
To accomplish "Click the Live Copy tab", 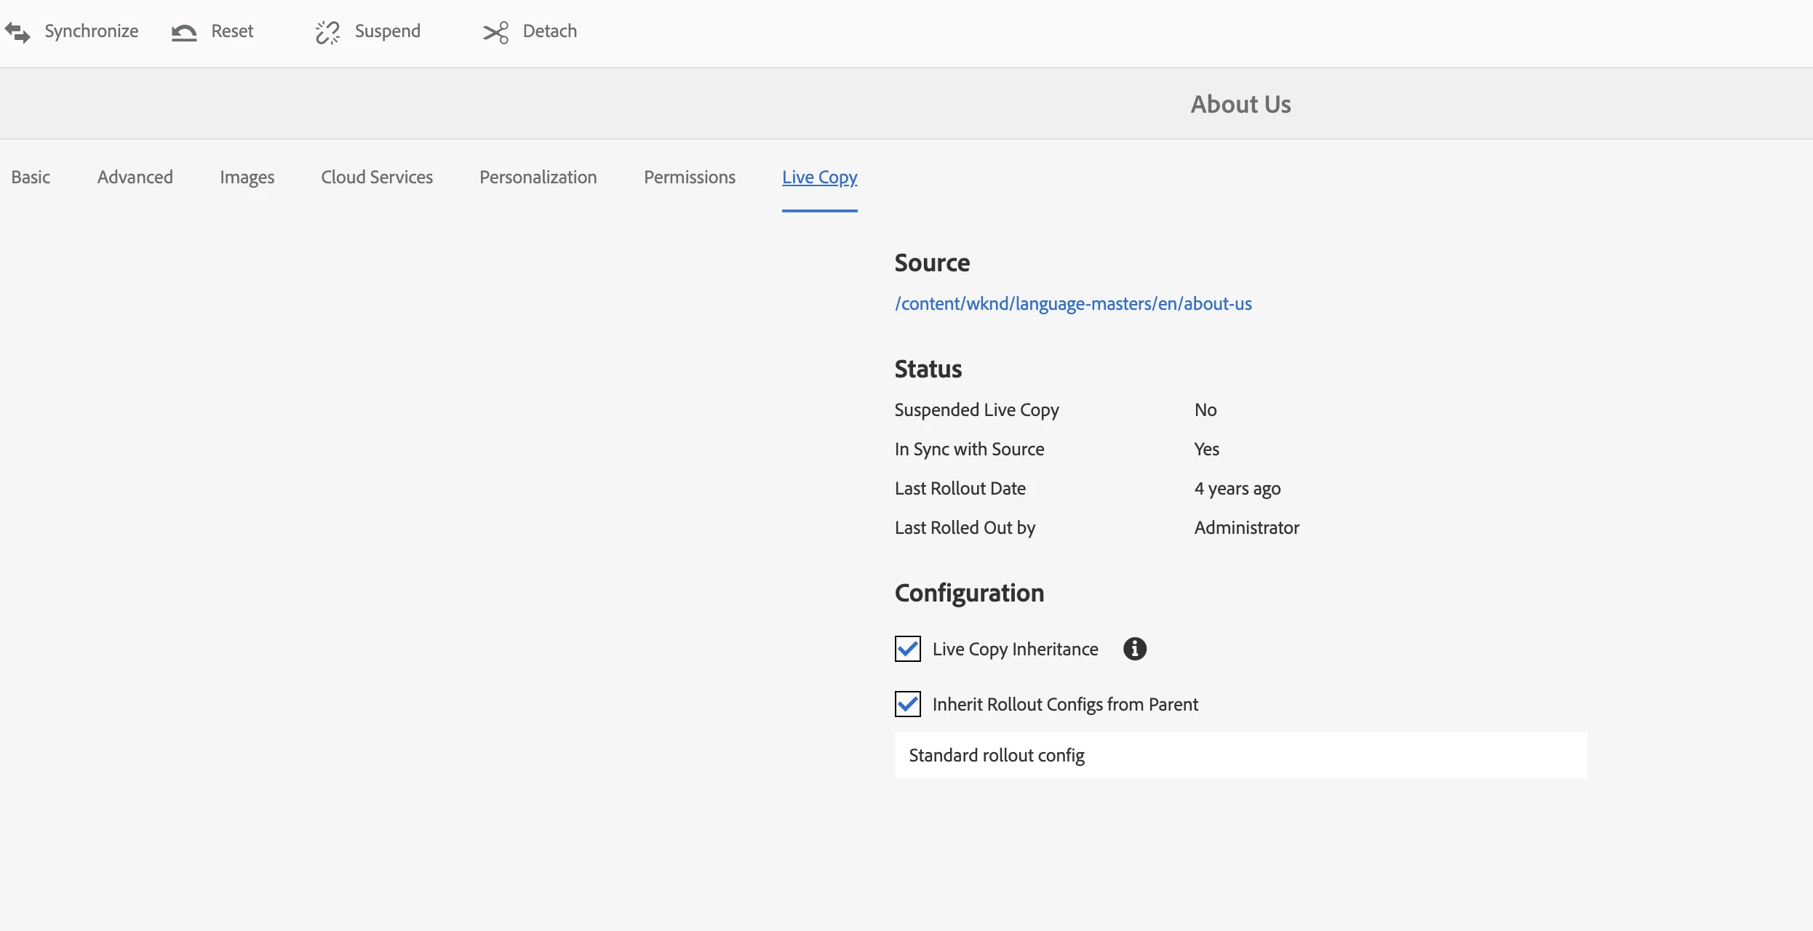I will pyautogui.click(x=819, y=177).
